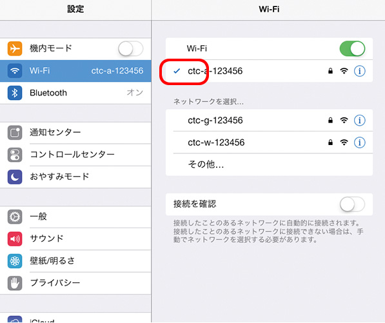The image size is (385, 323).
Task: Choose その他... to add another network
Action: 269,164
